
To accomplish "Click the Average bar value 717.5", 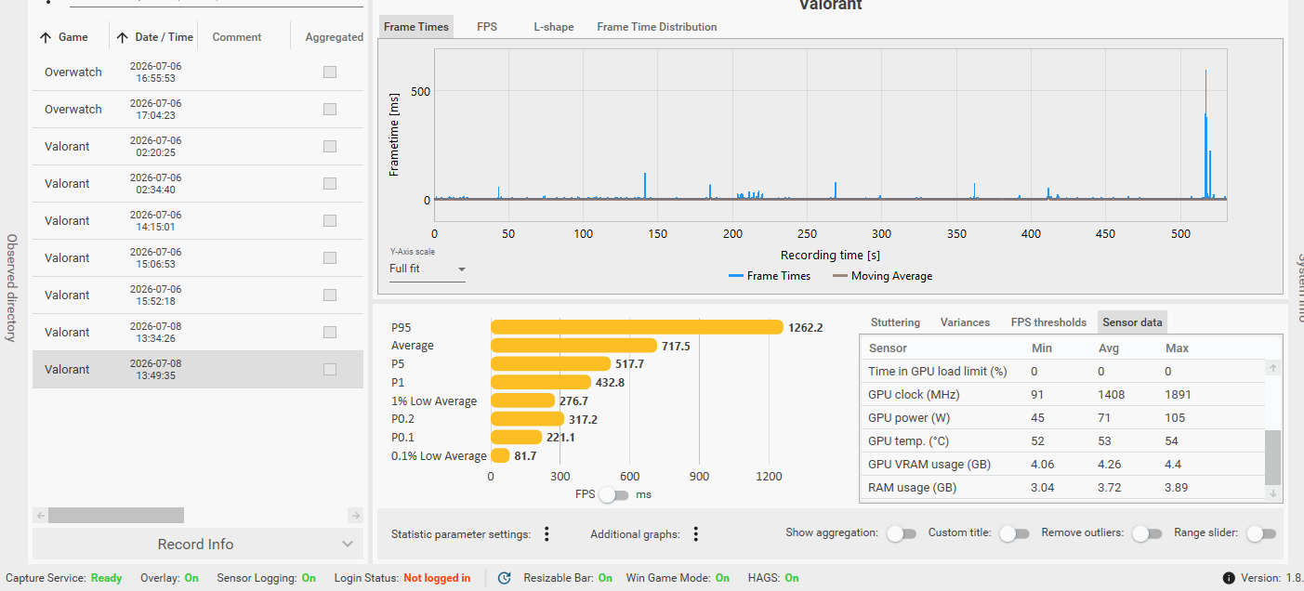I will click(676, 346).
